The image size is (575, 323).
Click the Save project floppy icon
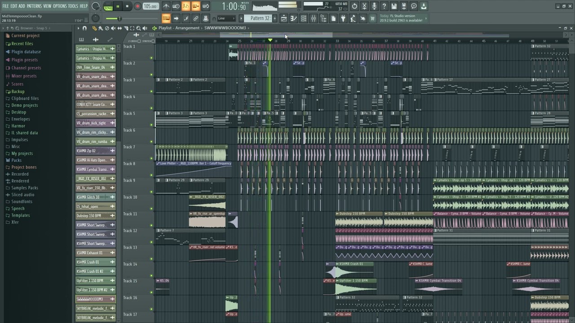coord(394,6)
